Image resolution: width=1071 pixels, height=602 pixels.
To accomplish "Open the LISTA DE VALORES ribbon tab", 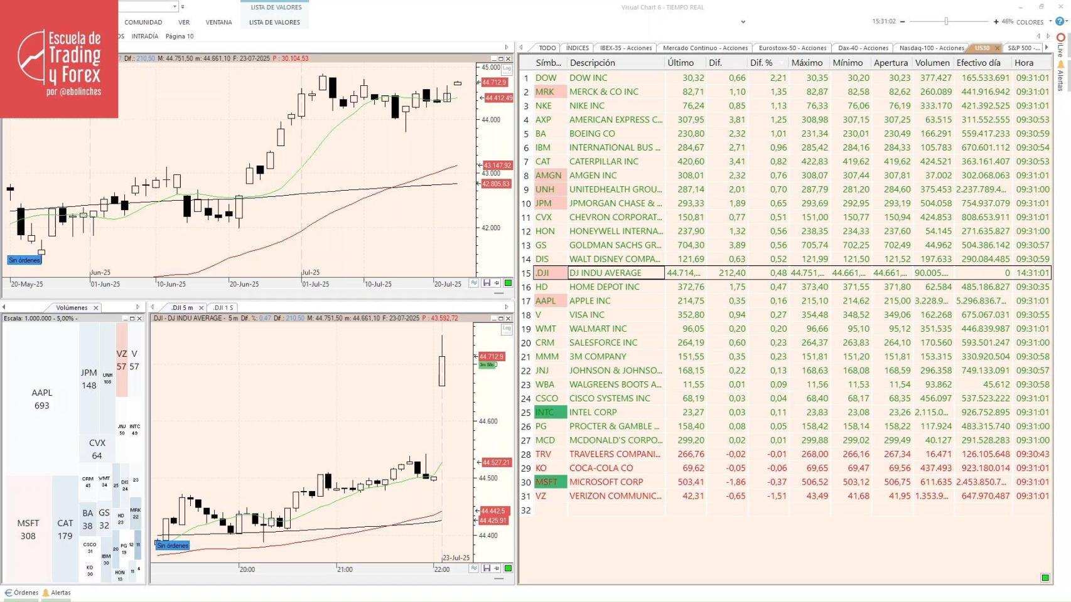I will tap(275, 22).
